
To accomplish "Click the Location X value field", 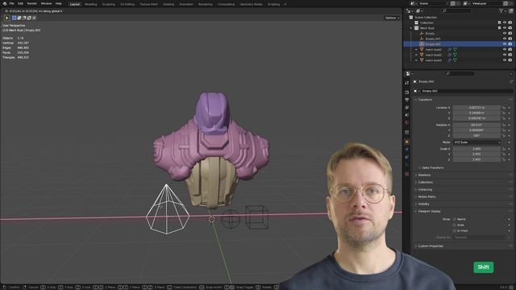I will coord(476,107).
